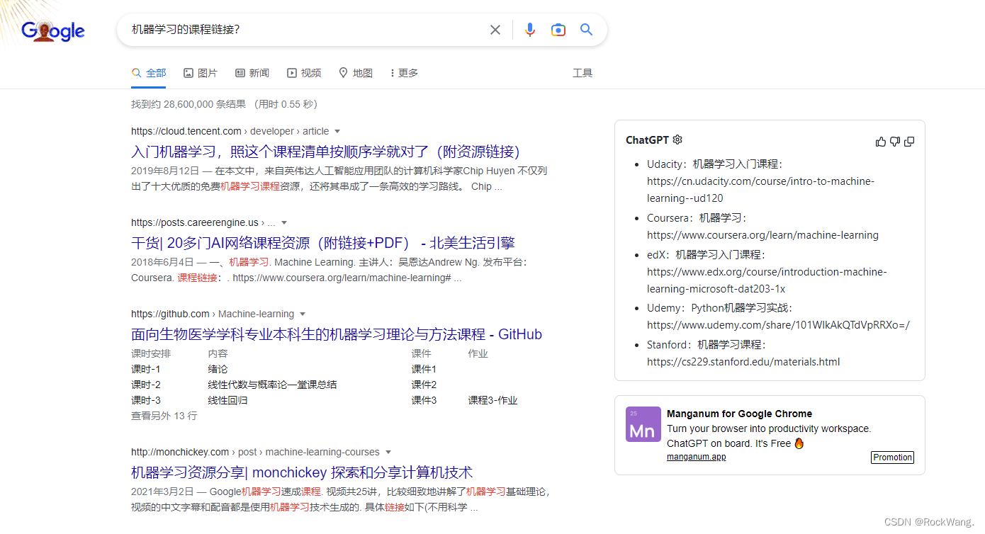Switch to the 新闻 tab
985x534 pixels.
252,73
